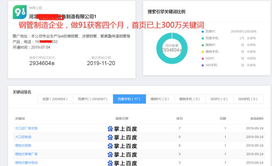Click Baidu paw icon in 埋地式零售厂家 row
The height and width of the screenshot is (166, 272).
point(110,154)
